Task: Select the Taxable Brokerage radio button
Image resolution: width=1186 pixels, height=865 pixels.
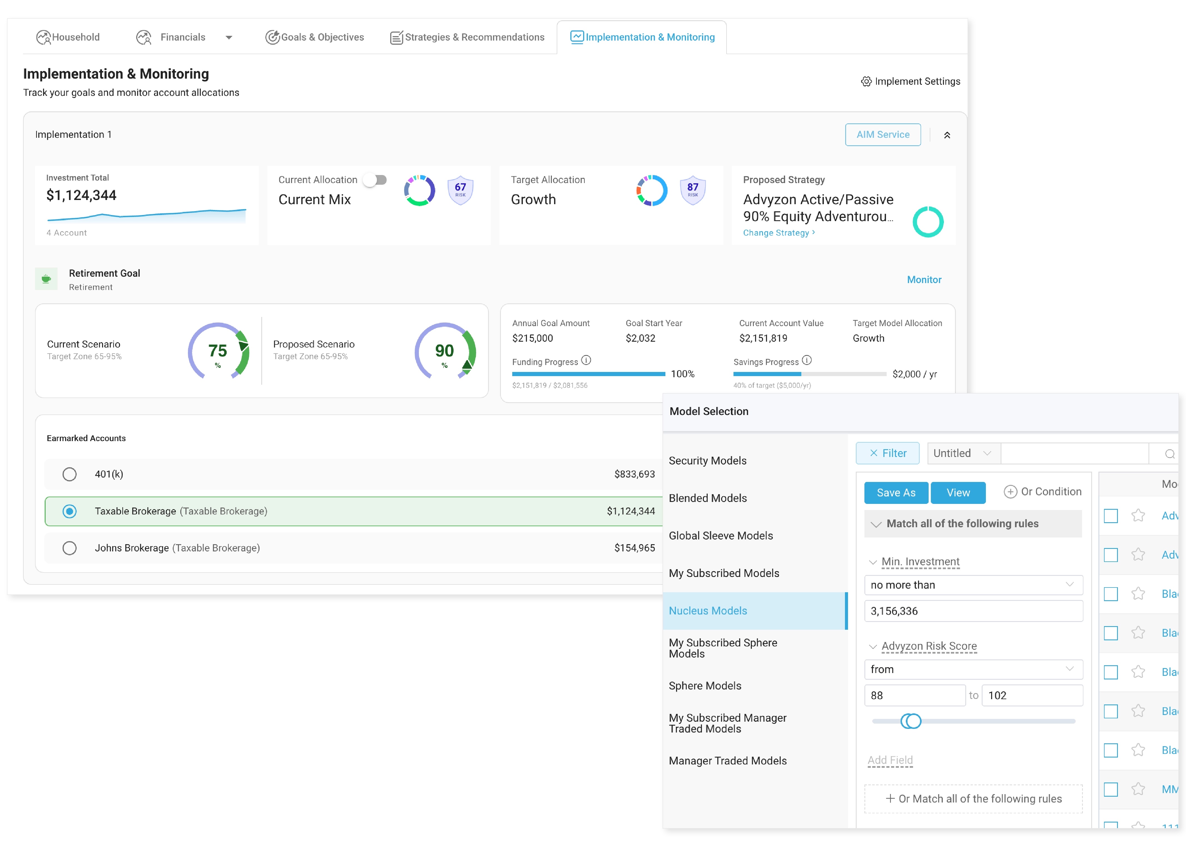Action: coord(70,511)
